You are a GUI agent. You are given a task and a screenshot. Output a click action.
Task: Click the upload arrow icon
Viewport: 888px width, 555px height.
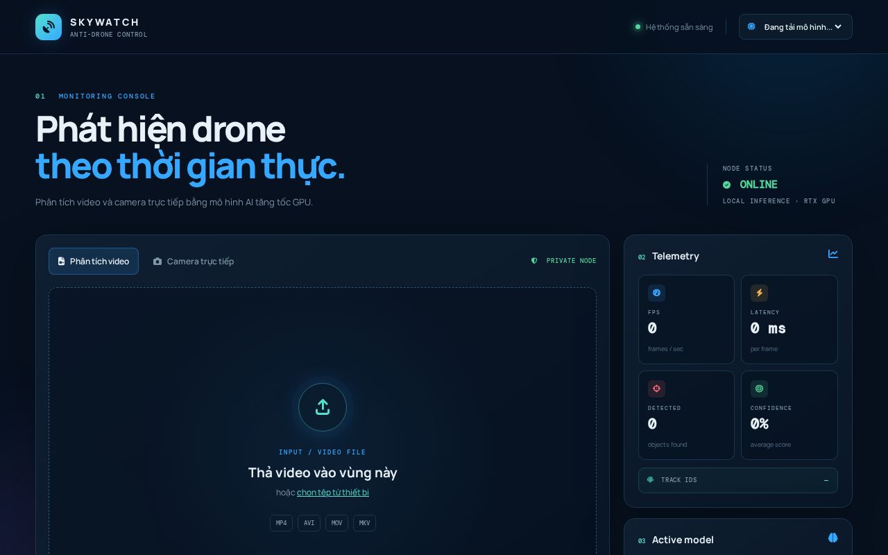(323, 407)
